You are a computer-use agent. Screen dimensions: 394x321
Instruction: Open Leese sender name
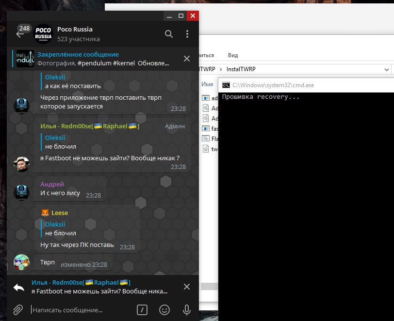click(60, 213)
